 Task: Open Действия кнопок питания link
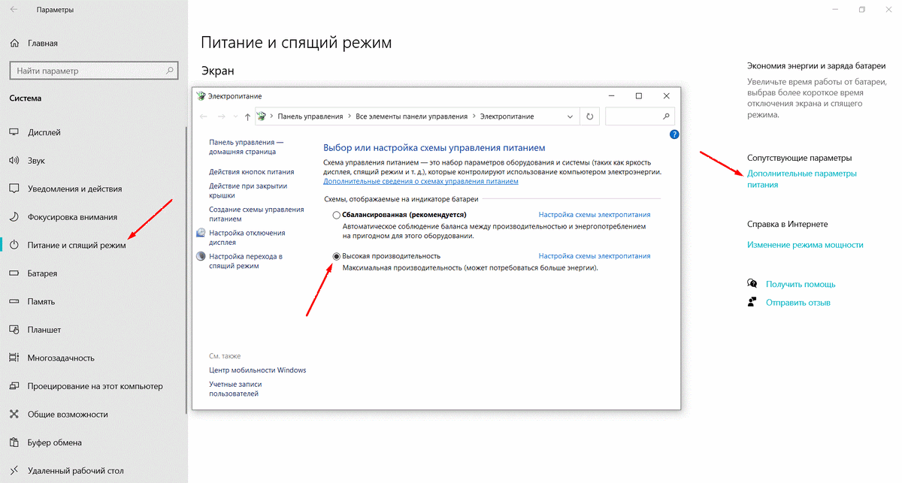pyautogui.click(x=251, y=171)
